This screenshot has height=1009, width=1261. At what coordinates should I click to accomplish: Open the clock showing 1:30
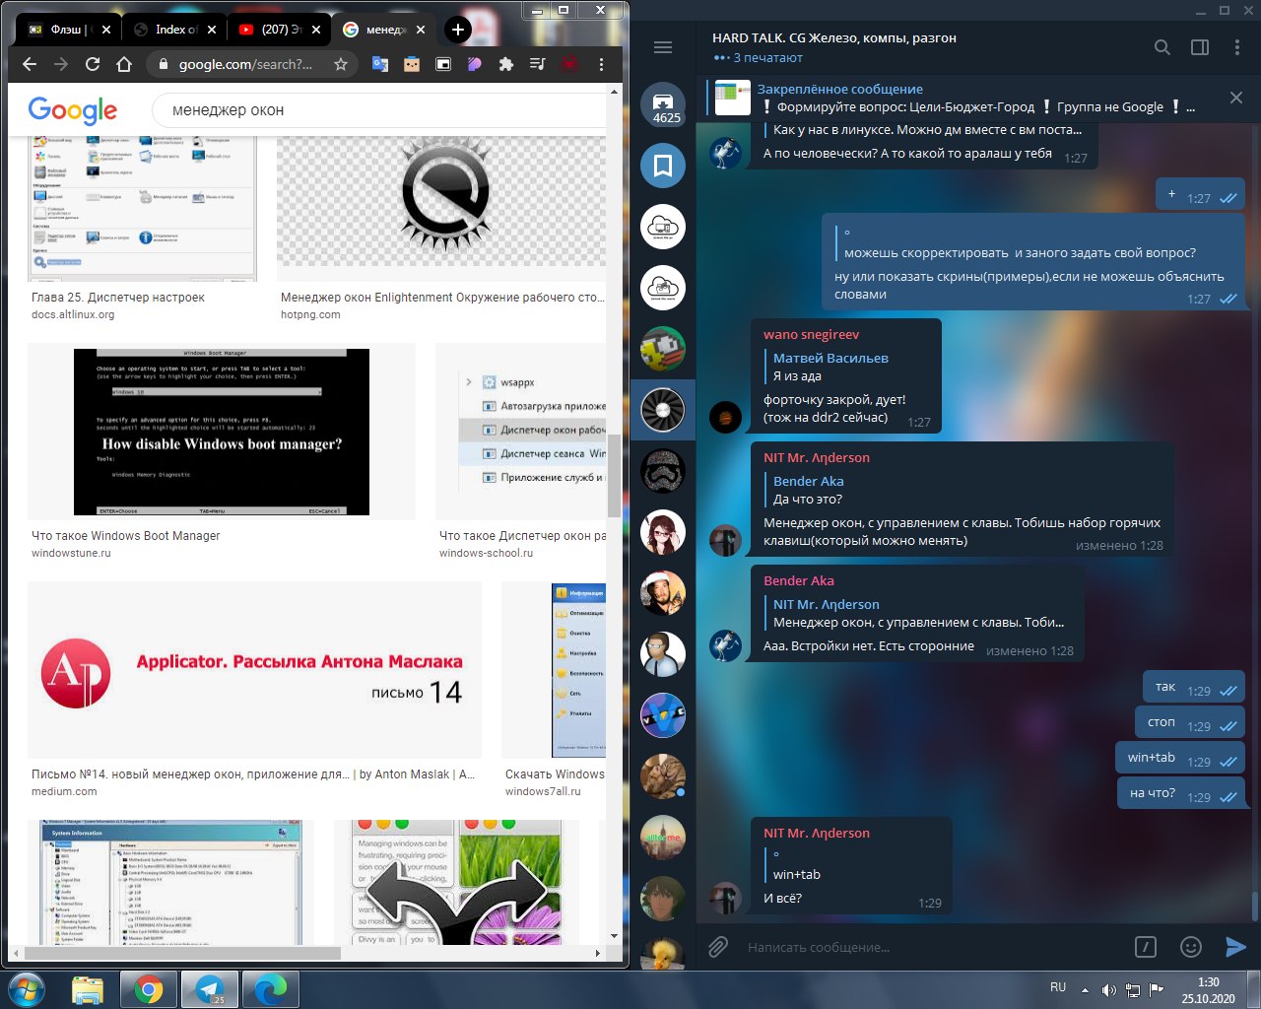click(x=1209, y=989)
